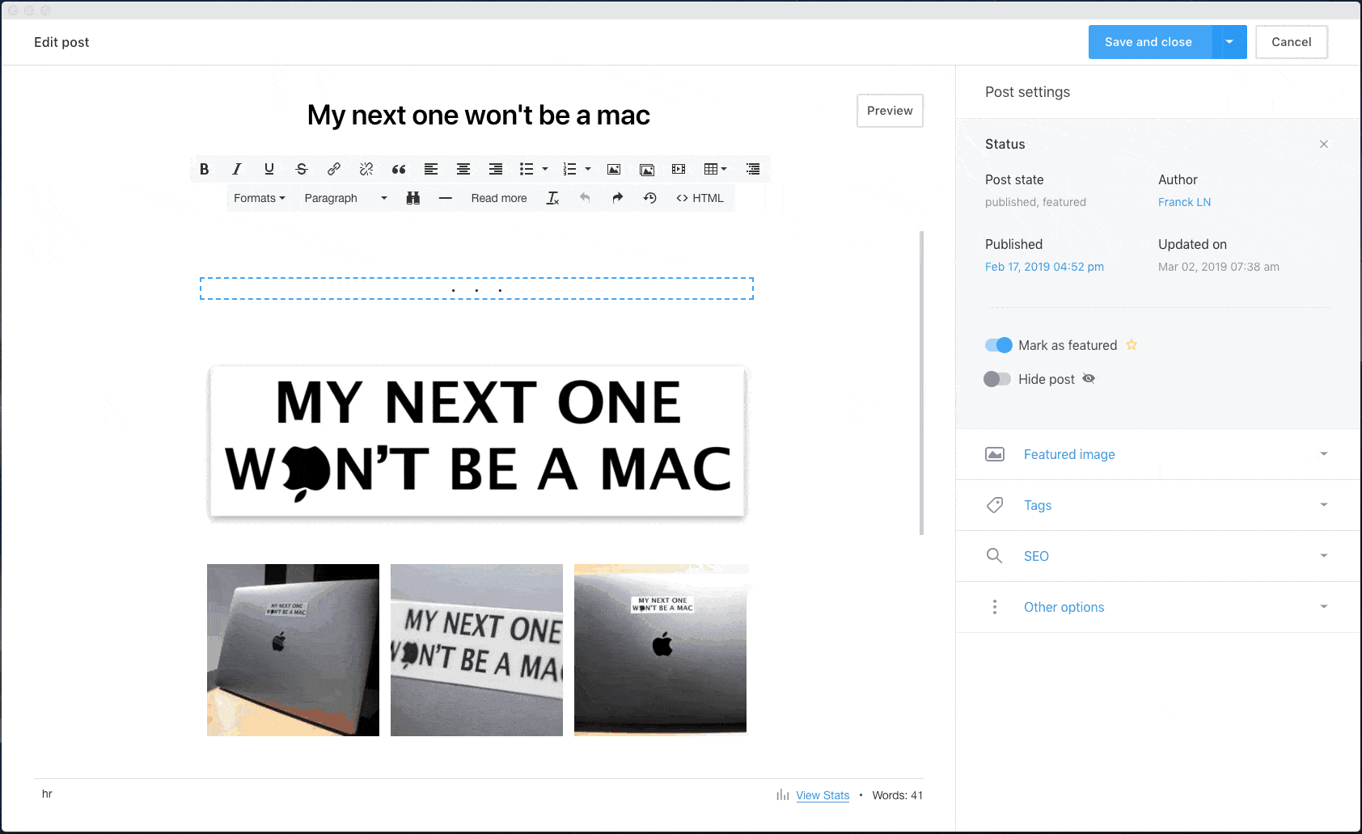Open the Formats dropdown menu
This screenshot has width=1362, height=834.
pos(260,198)
